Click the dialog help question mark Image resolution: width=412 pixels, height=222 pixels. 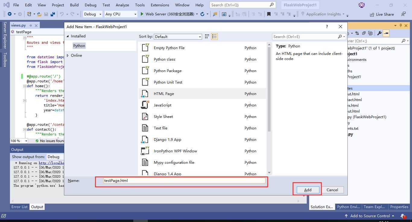(327, 27)
